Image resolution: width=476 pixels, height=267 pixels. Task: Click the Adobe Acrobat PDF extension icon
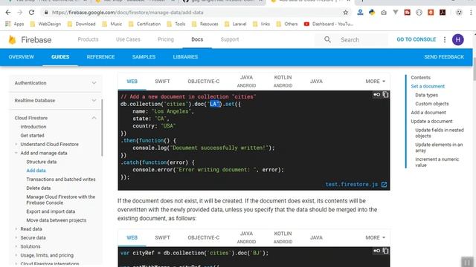[443, 13]
